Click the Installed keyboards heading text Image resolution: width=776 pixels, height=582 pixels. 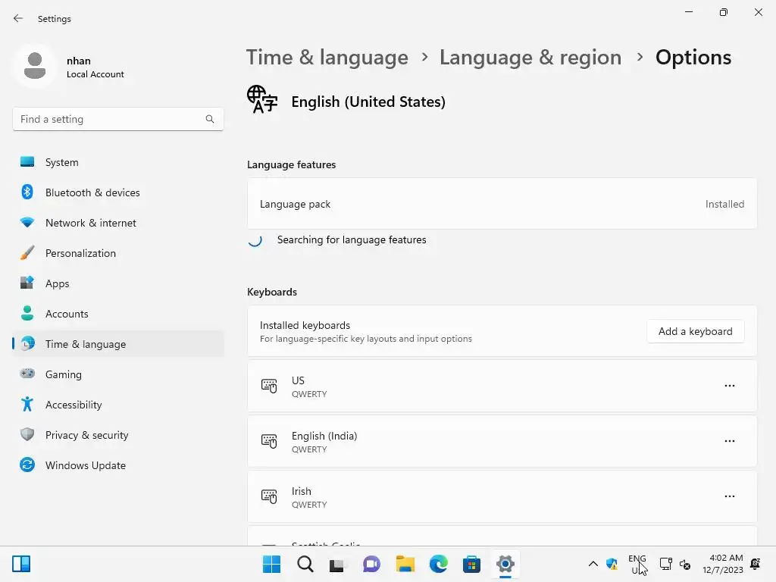[305, 325]
